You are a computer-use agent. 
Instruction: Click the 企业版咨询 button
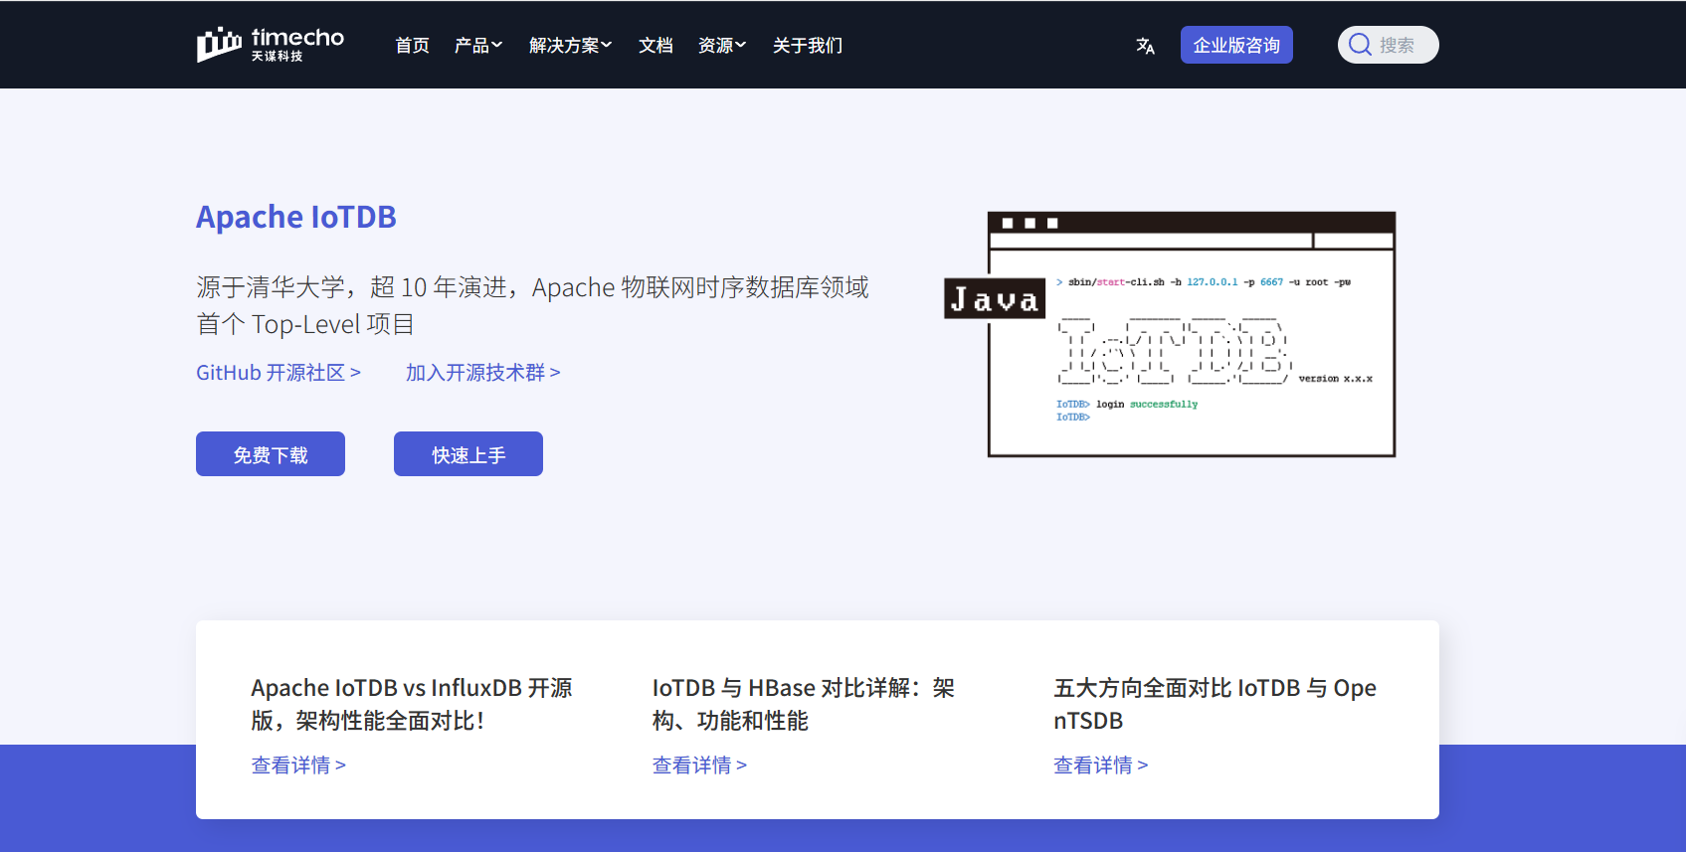[1236, 45]
